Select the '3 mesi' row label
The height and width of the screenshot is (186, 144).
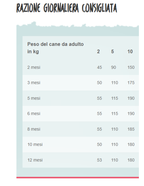34,82
